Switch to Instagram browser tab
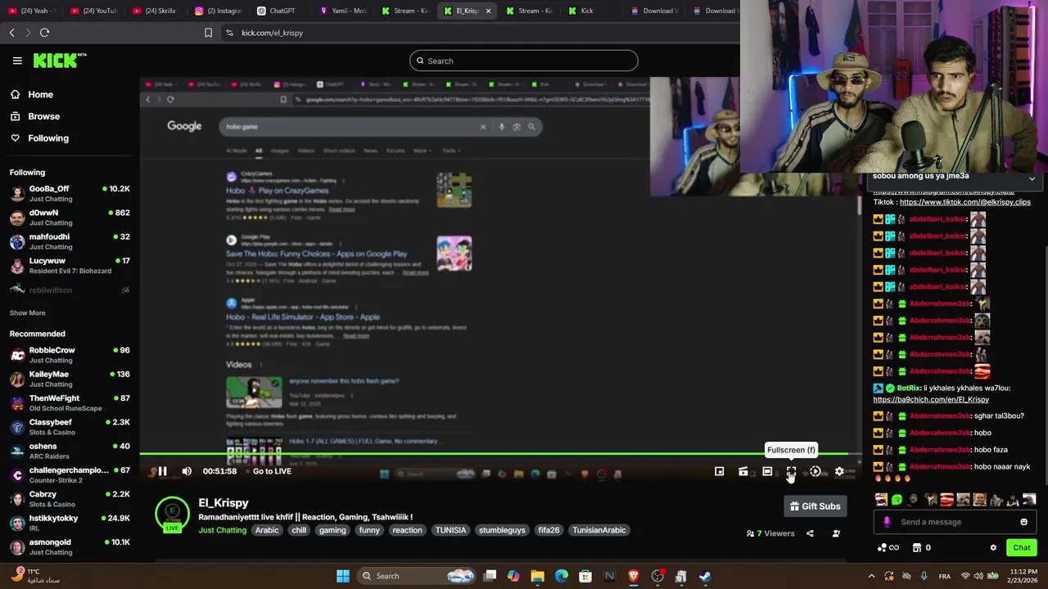Image resolution: width=1048 pixels, height=589 pixels. (218, 11)
